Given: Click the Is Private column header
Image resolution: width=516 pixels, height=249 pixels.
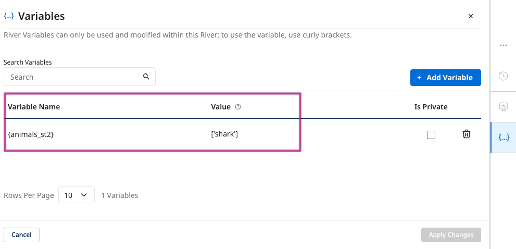Looking at the screenshot, I should click(x=431, y=107).
